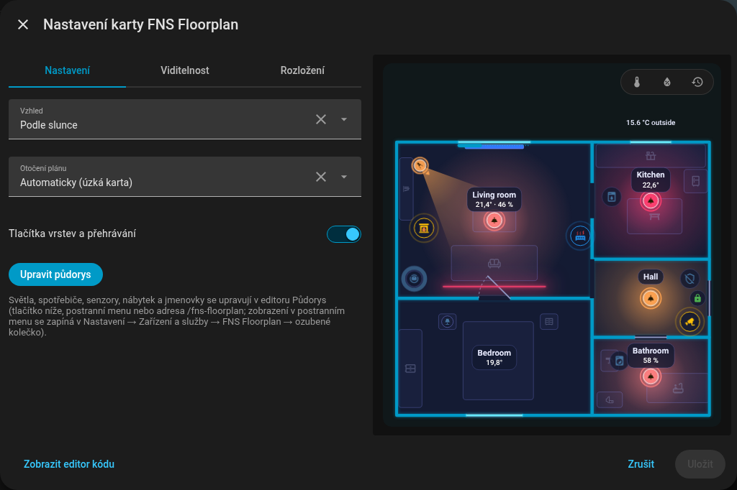The width and height of the screenshot is (737, 490).
Task: Open the Vzhled combo box (Podle slunce)
Action: pos(185,119)
